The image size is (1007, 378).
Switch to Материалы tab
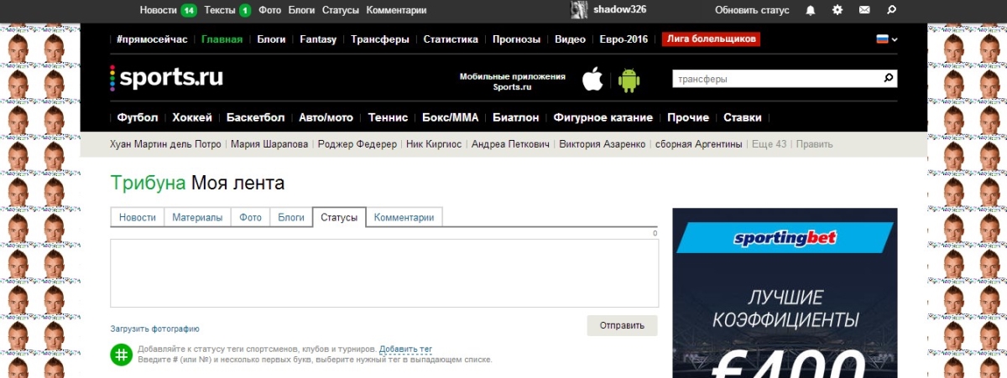[x=197, y=217]
